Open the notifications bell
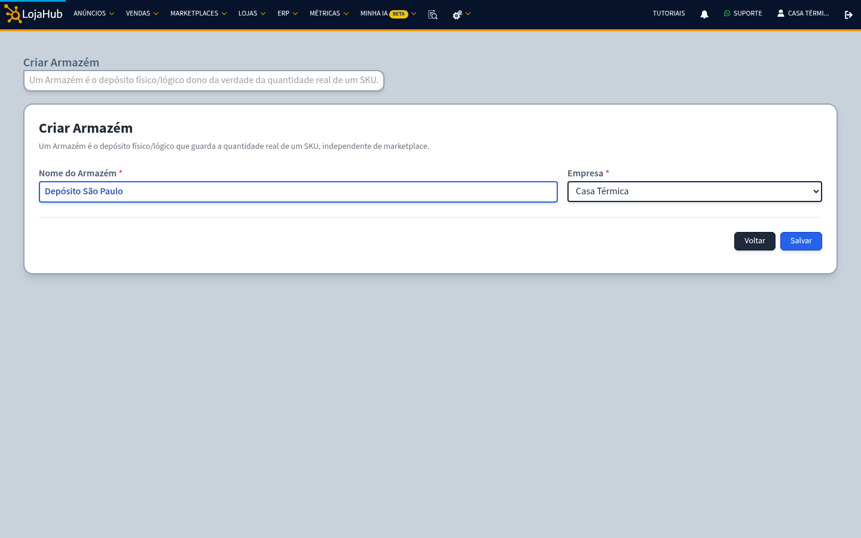 704,14
